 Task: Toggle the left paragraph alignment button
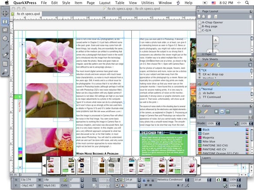pos(144,180)
